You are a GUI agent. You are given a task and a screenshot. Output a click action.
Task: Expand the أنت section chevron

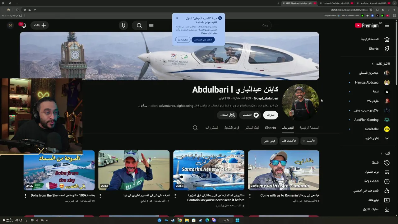coord(382,153)
